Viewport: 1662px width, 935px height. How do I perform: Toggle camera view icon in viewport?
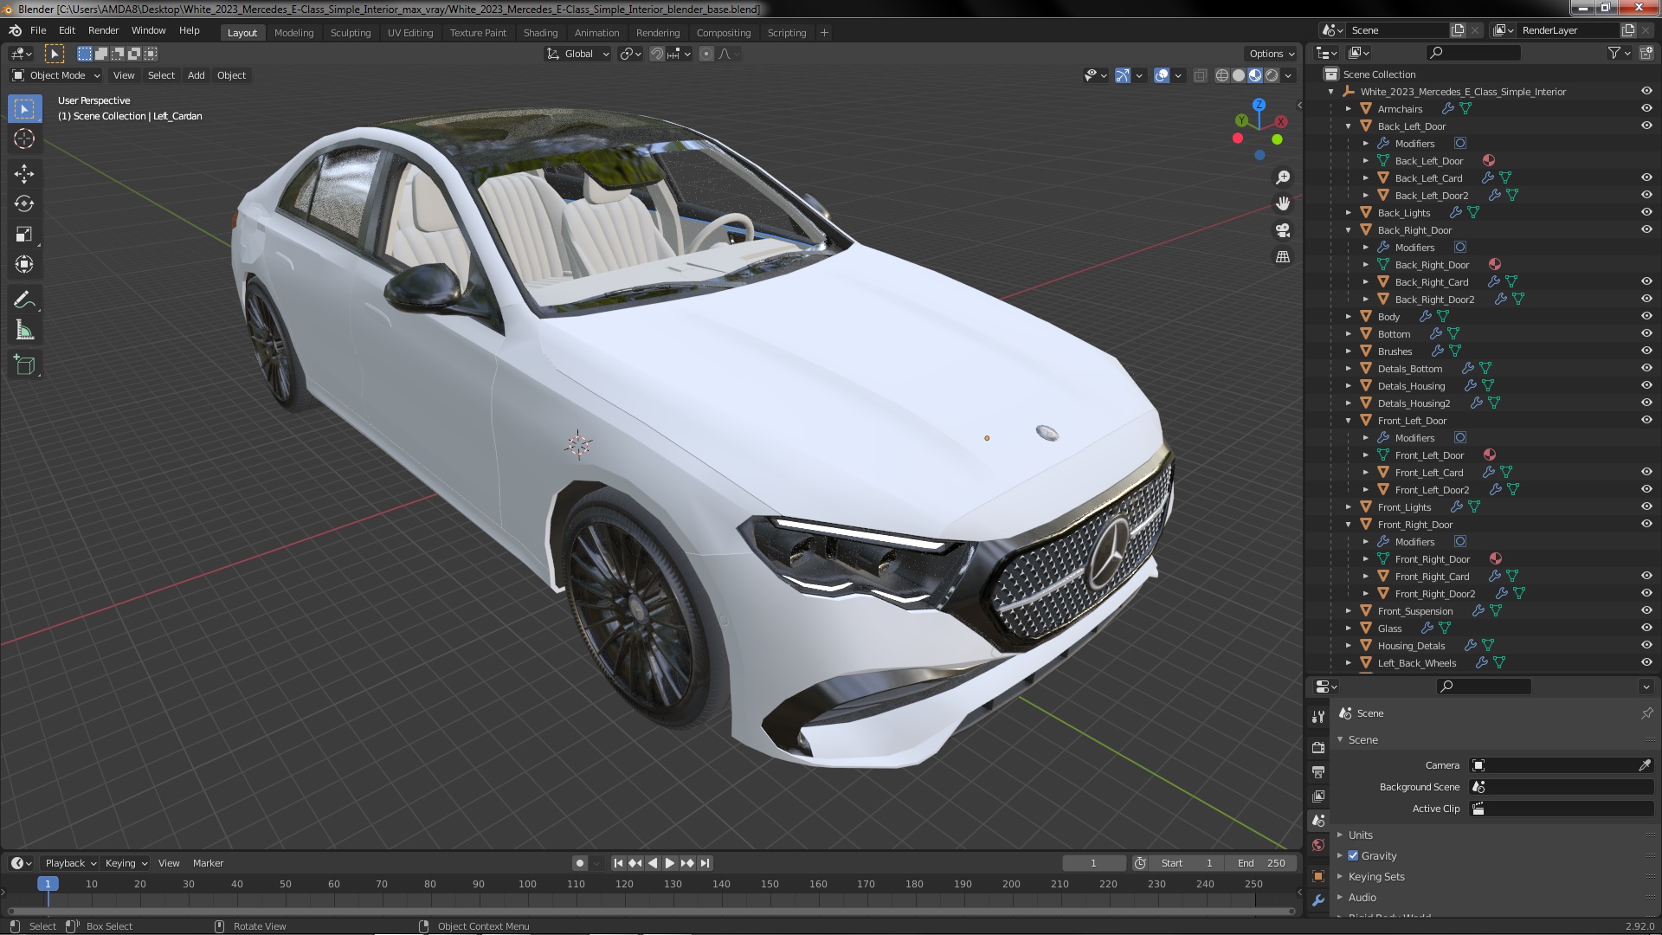(1283, 230)
